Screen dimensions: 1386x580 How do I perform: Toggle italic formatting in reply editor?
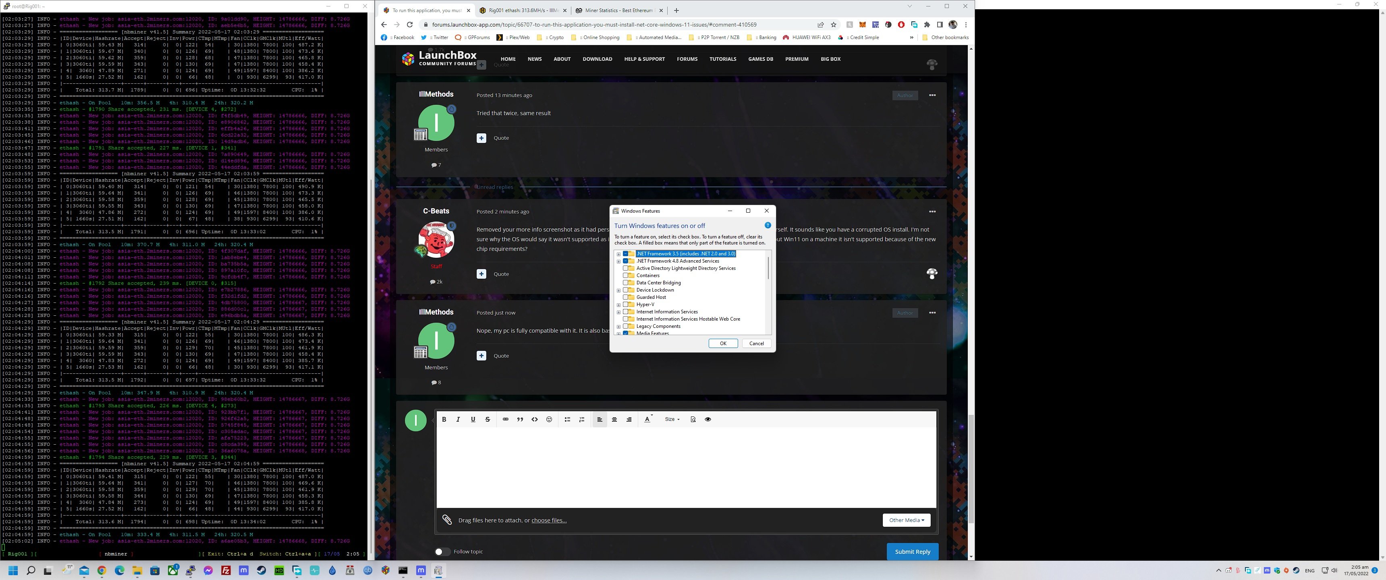[459, 419]
